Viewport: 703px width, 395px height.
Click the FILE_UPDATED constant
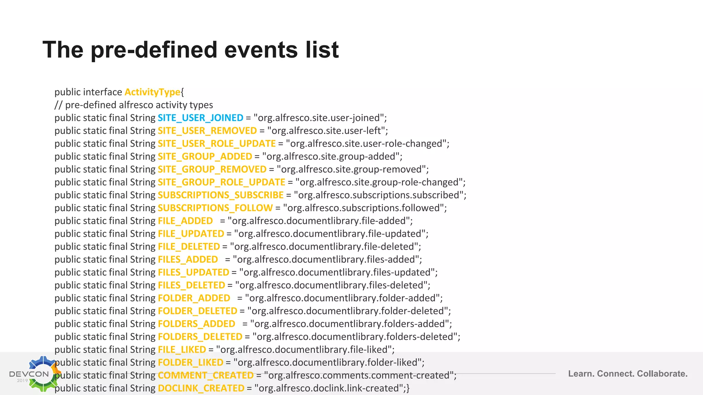point(191,234)
